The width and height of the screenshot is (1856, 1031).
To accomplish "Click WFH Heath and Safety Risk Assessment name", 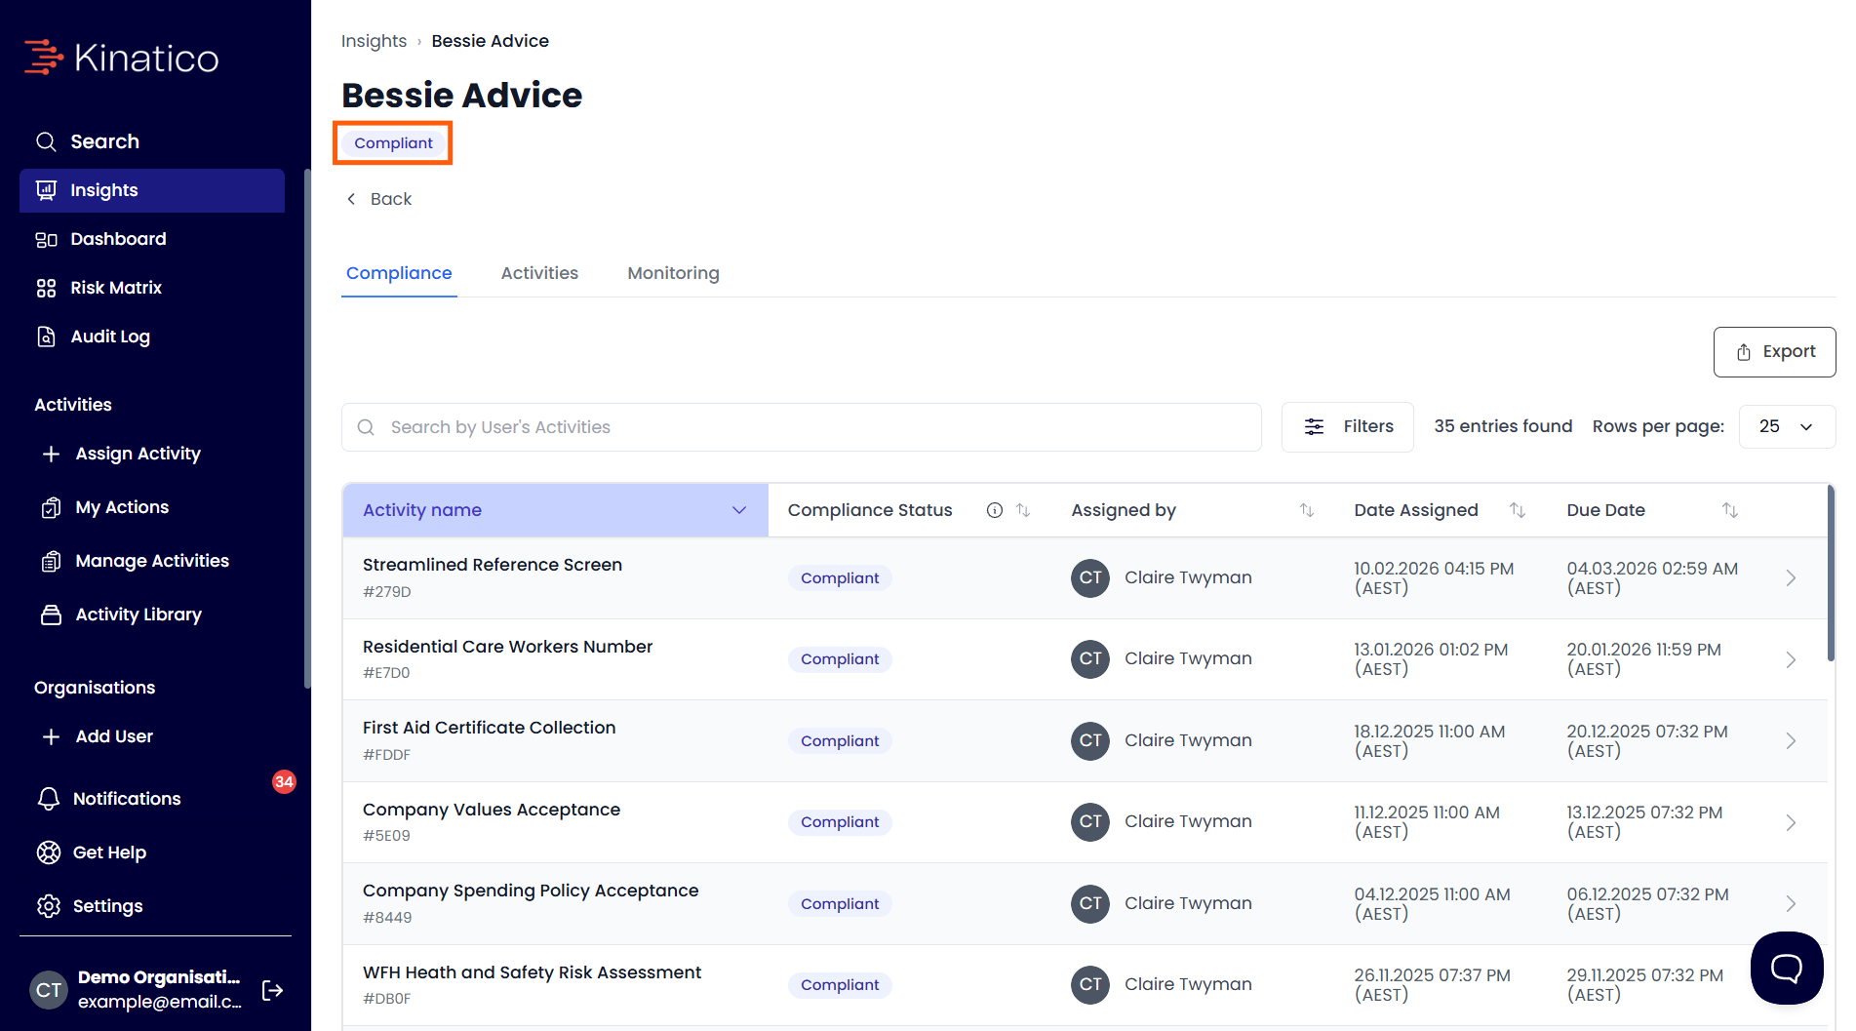I will click(532, 972).
